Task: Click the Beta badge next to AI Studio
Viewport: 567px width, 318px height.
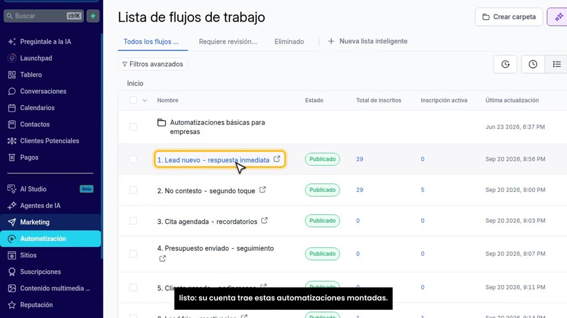Action: coord(87,189)
